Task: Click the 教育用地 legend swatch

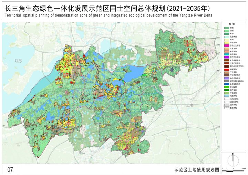Action: click(x=227, y=51)
